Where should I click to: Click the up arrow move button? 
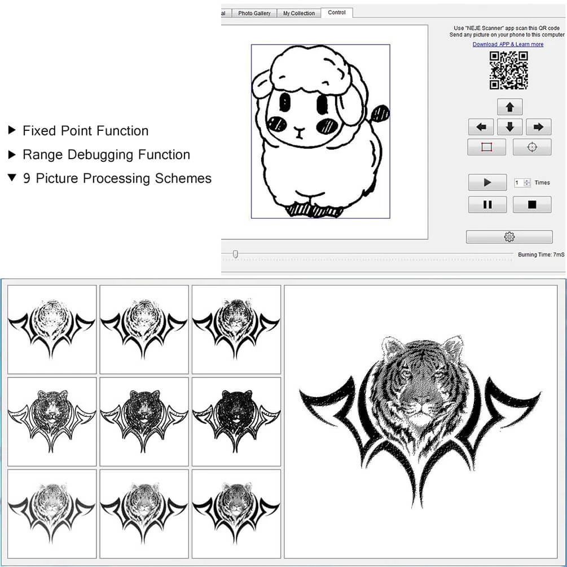pyautogui.click(x=509, y=107)
